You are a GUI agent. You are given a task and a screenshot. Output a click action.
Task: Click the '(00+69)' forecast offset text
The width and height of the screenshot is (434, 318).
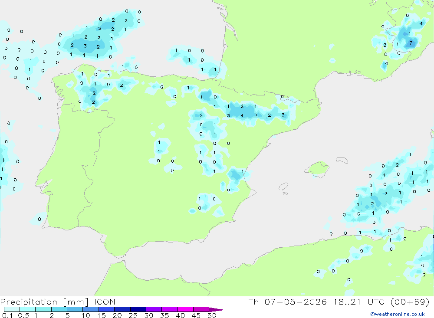point(410,302)
